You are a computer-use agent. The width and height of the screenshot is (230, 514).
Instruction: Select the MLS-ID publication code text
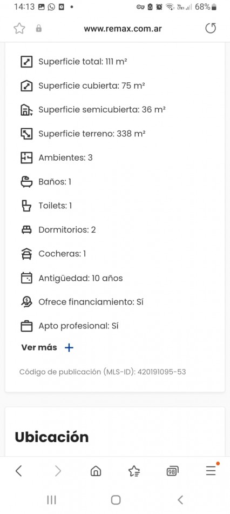pos(103,372)
